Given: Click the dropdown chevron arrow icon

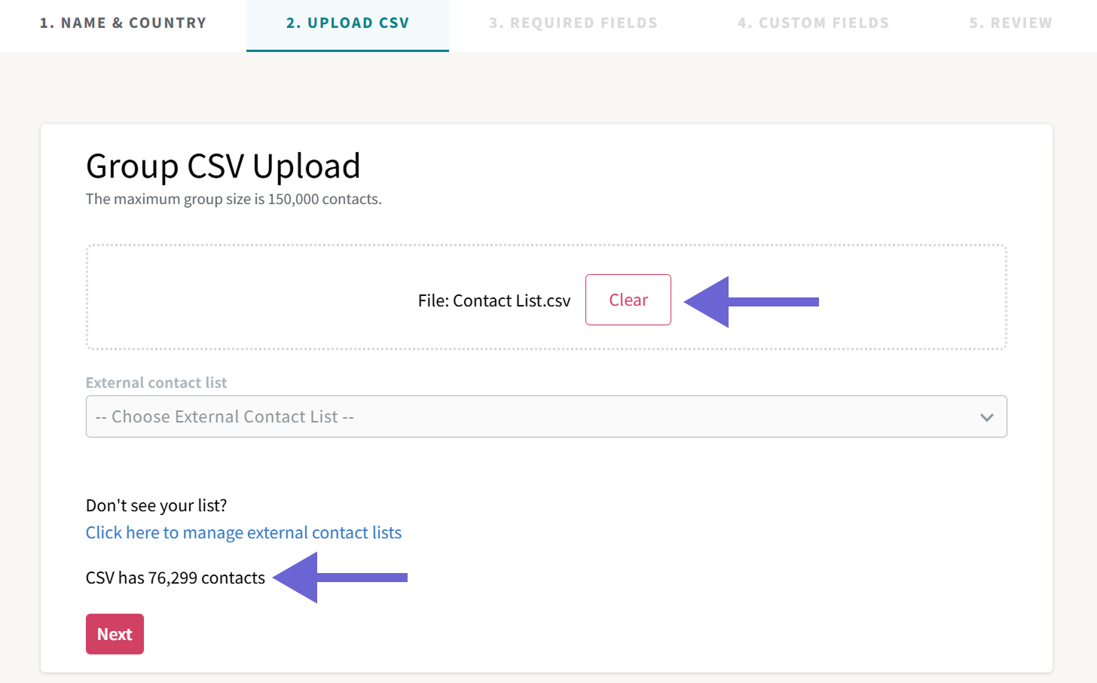Looking at the screenshot, I should tap(987, 416).
